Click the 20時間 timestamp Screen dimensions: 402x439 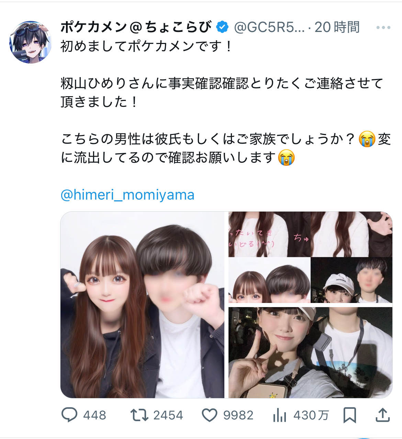click(337, 27)
